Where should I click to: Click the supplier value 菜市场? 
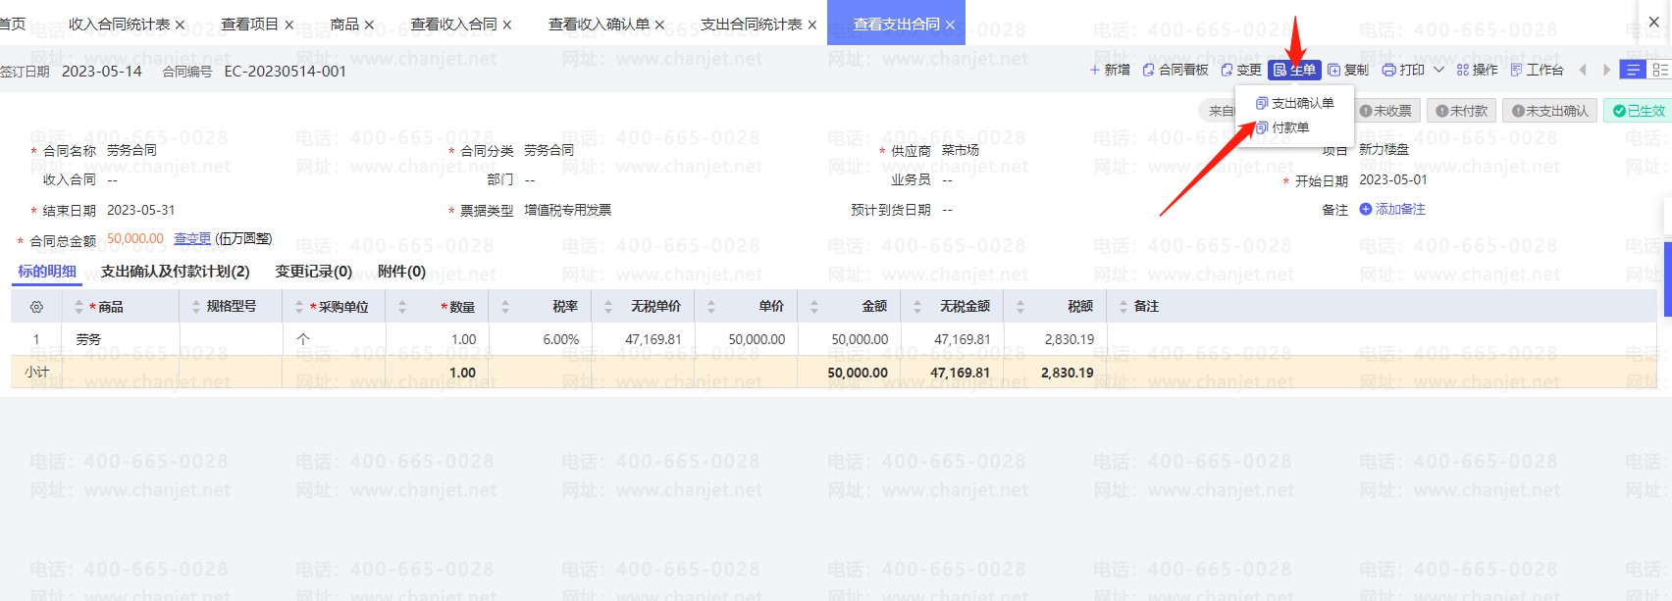pos(961,150)
